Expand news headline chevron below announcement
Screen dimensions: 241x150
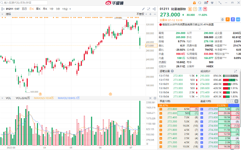pos(200,29)
